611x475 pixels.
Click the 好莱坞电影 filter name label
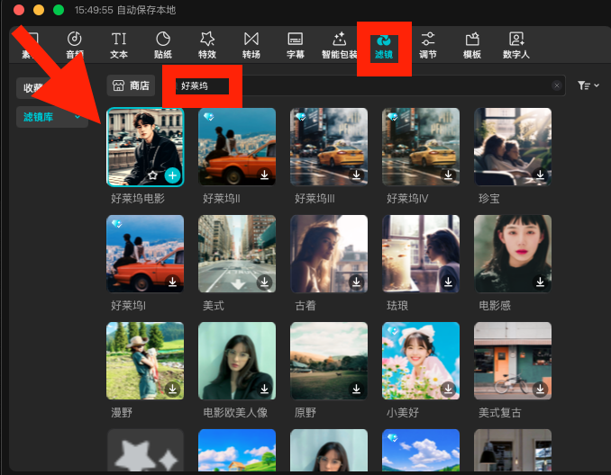pyautogui.click(x=138, y=199)
